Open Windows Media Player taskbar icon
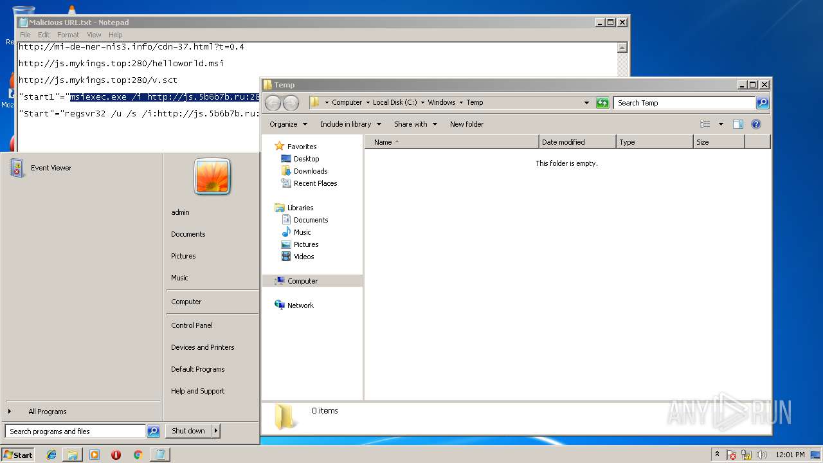 pos(95,455)
